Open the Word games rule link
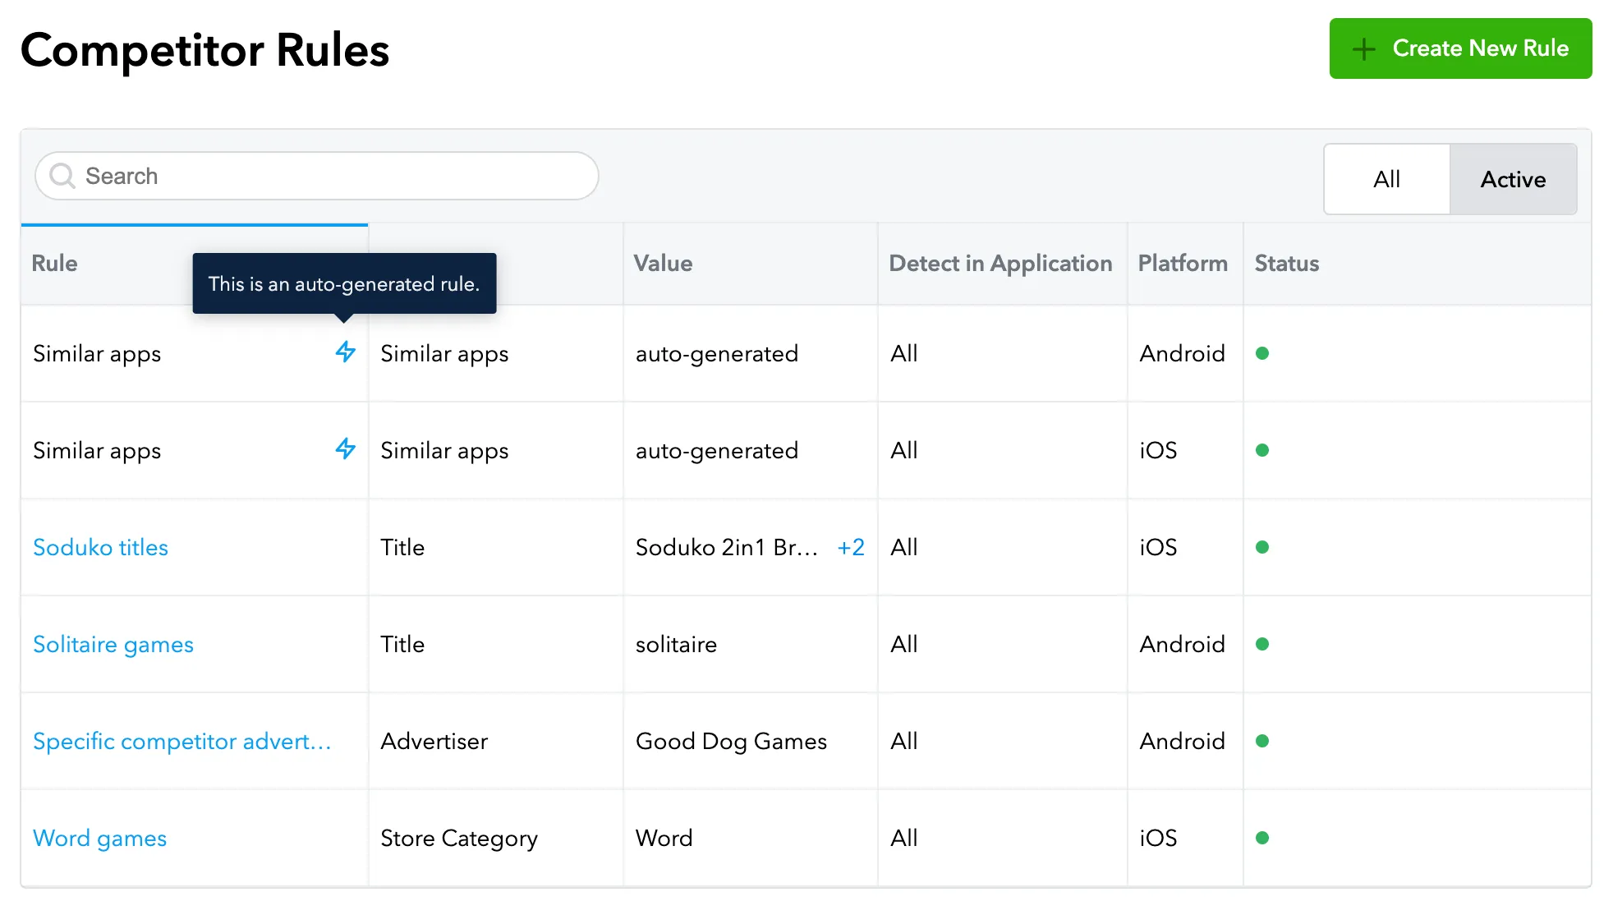 [x=99, y=838]
